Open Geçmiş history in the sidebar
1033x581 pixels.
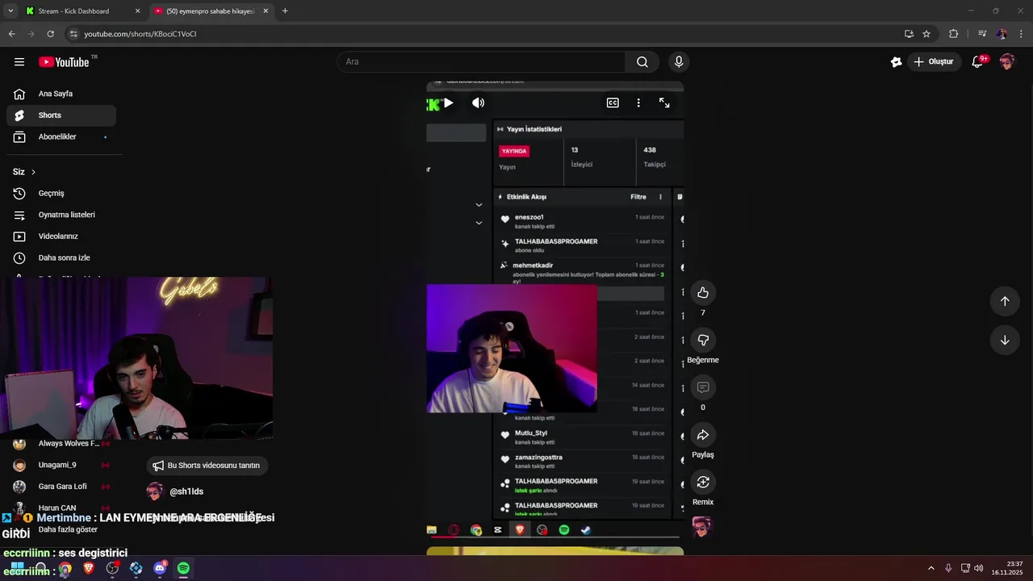tap(61, 193)
